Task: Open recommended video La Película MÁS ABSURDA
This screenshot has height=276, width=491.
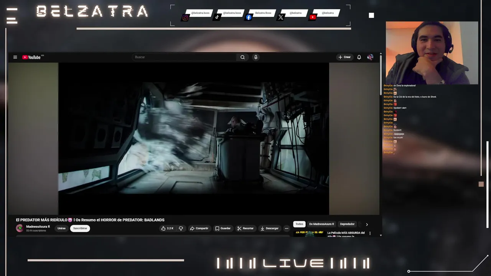Action: coord(346,234)
